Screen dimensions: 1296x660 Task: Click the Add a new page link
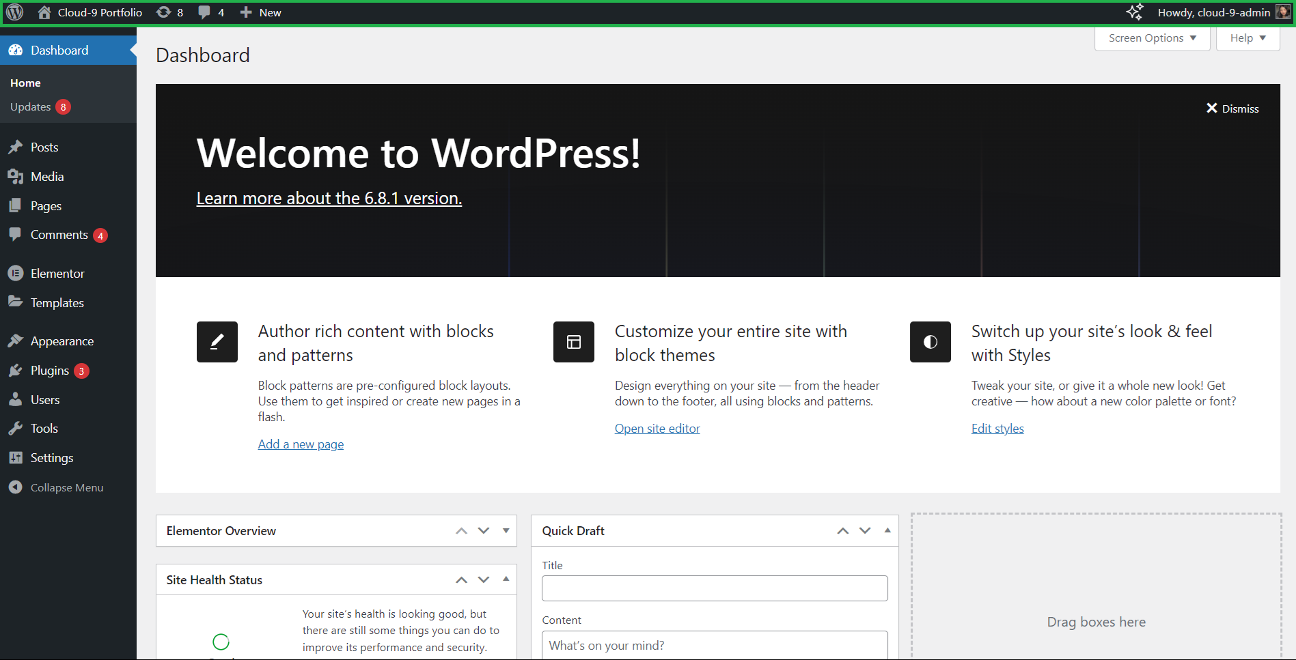(x=301, y=444)
